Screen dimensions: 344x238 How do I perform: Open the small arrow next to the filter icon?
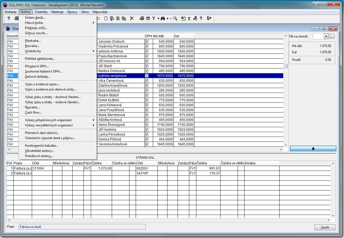[158, 18]
